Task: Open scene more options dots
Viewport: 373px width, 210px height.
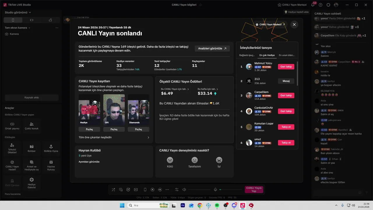Action: [57, 28]
